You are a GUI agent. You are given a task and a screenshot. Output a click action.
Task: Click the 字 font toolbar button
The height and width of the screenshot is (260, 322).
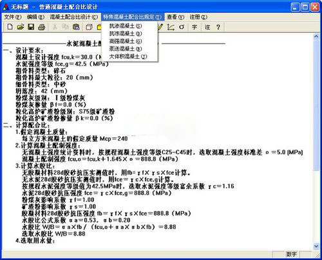tap(194, 27)
